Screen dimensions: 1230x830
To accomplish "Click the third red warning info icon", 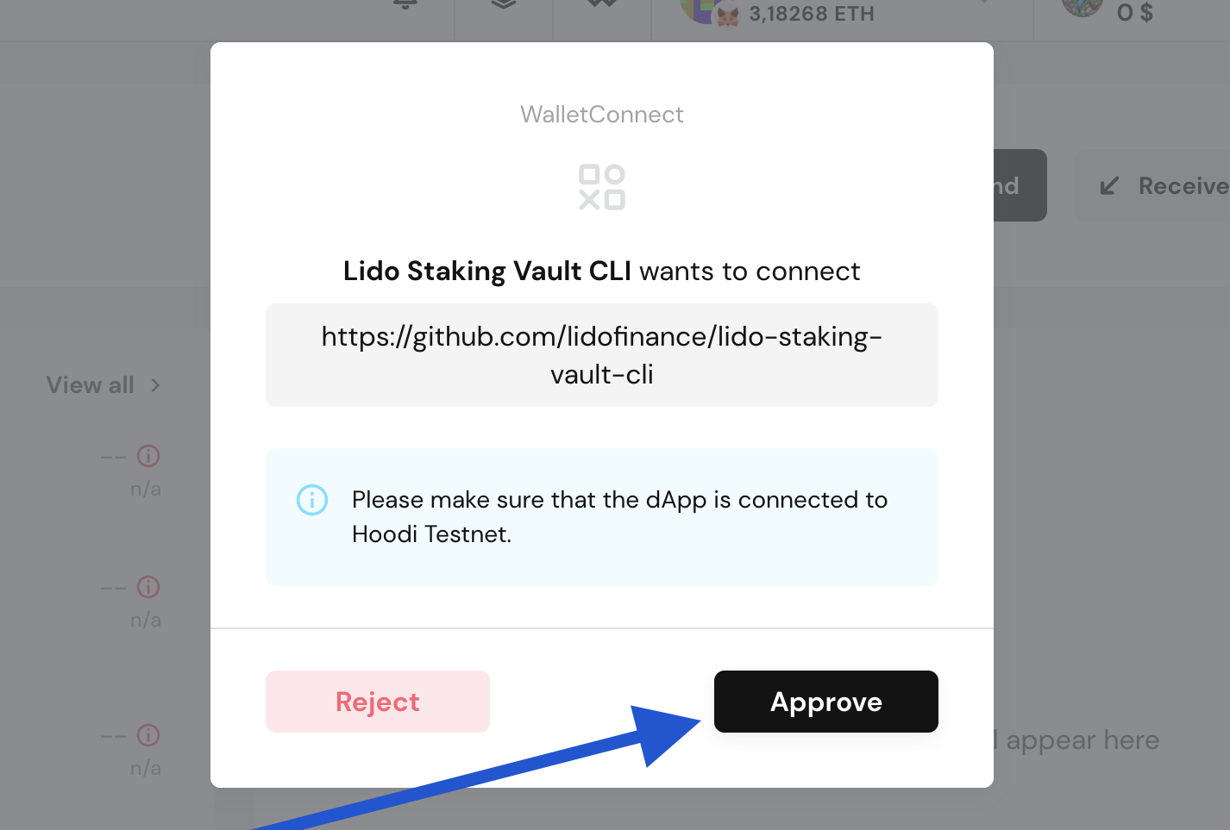I will pos(148,735).
